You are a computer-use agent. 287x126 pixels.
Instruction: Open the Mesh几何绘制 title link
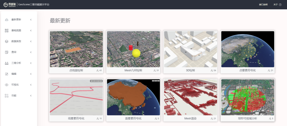133,70
